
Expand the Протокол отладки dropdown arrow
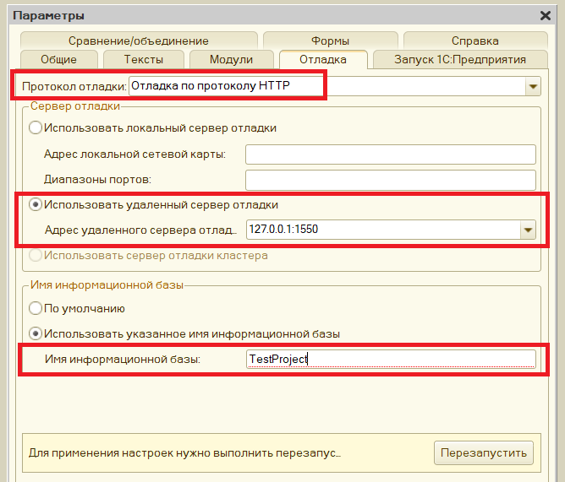(x=533, y=86)
